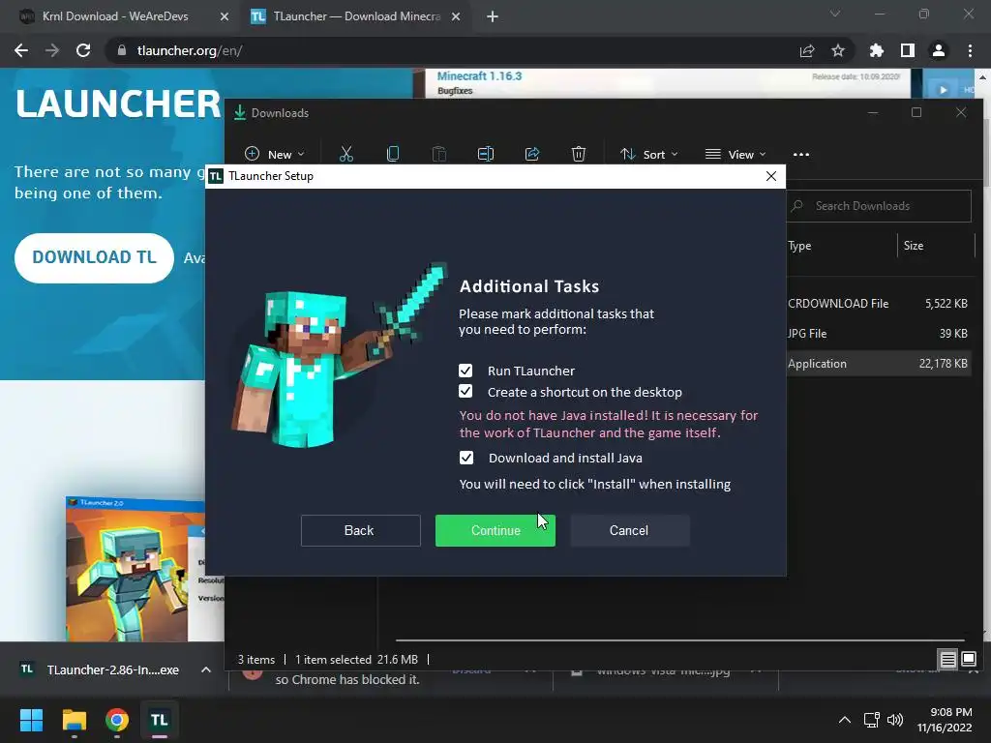Uncheck the Run TLauncher checkbox

[465, 371]
